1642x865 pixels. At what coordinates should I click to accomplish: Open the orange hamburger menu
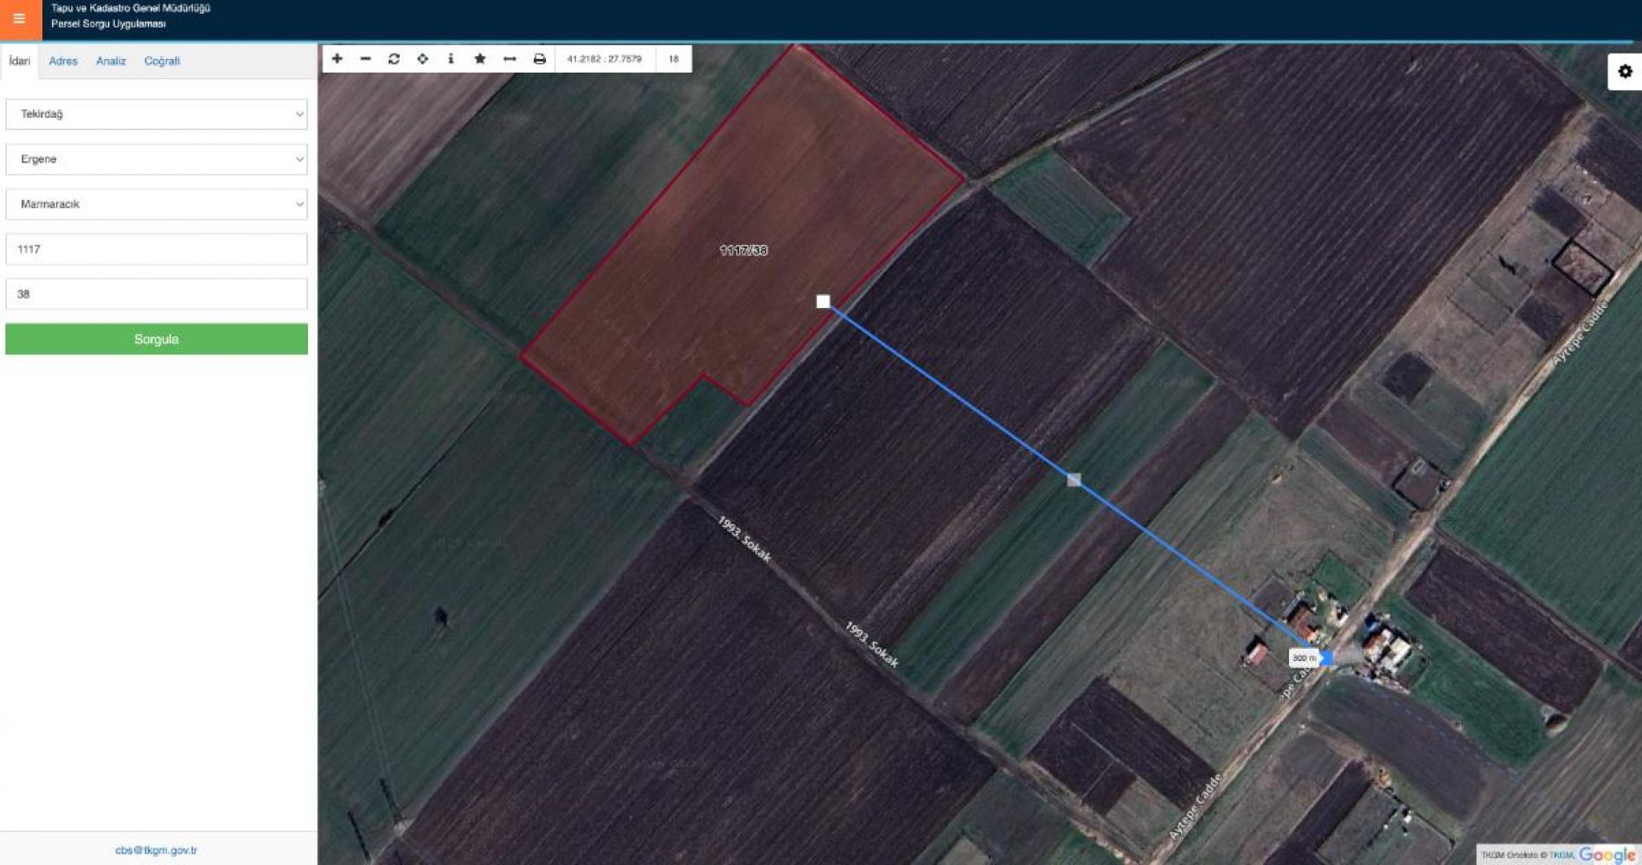(19, 19)
